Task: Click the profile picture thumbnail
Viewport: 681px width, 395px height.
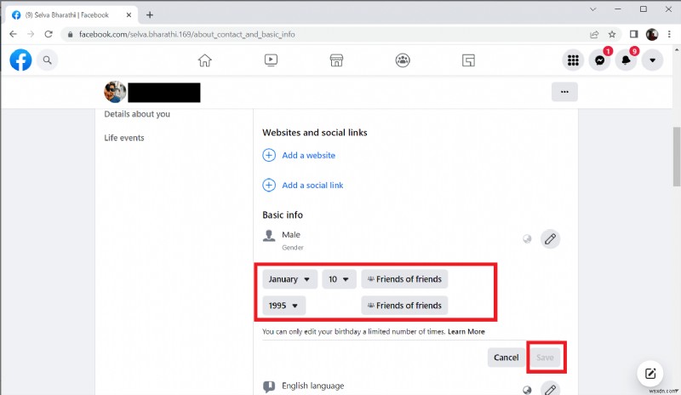Action: (x=115, y=92)
